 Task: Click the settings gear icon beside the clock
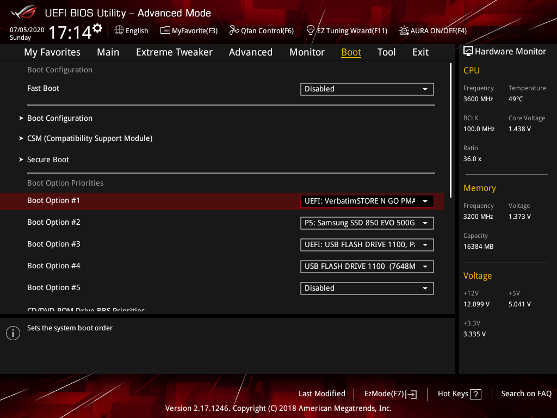pos(97,28)
